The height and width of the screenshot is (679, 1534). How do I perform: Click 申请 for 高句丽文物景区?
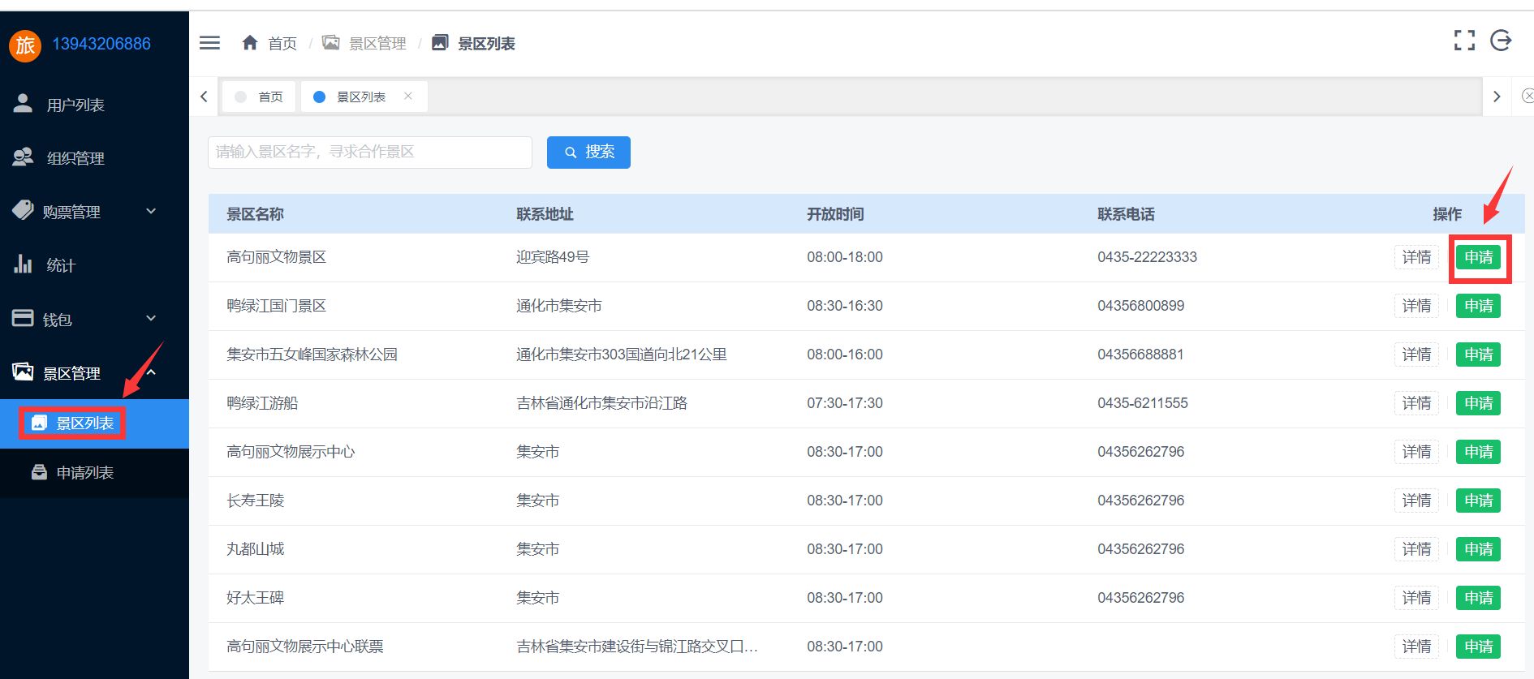tap(1478, 257)
